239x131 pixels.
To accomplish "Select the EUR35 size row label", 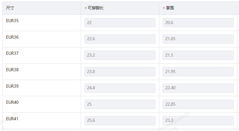I will click(x=12, y=21).
